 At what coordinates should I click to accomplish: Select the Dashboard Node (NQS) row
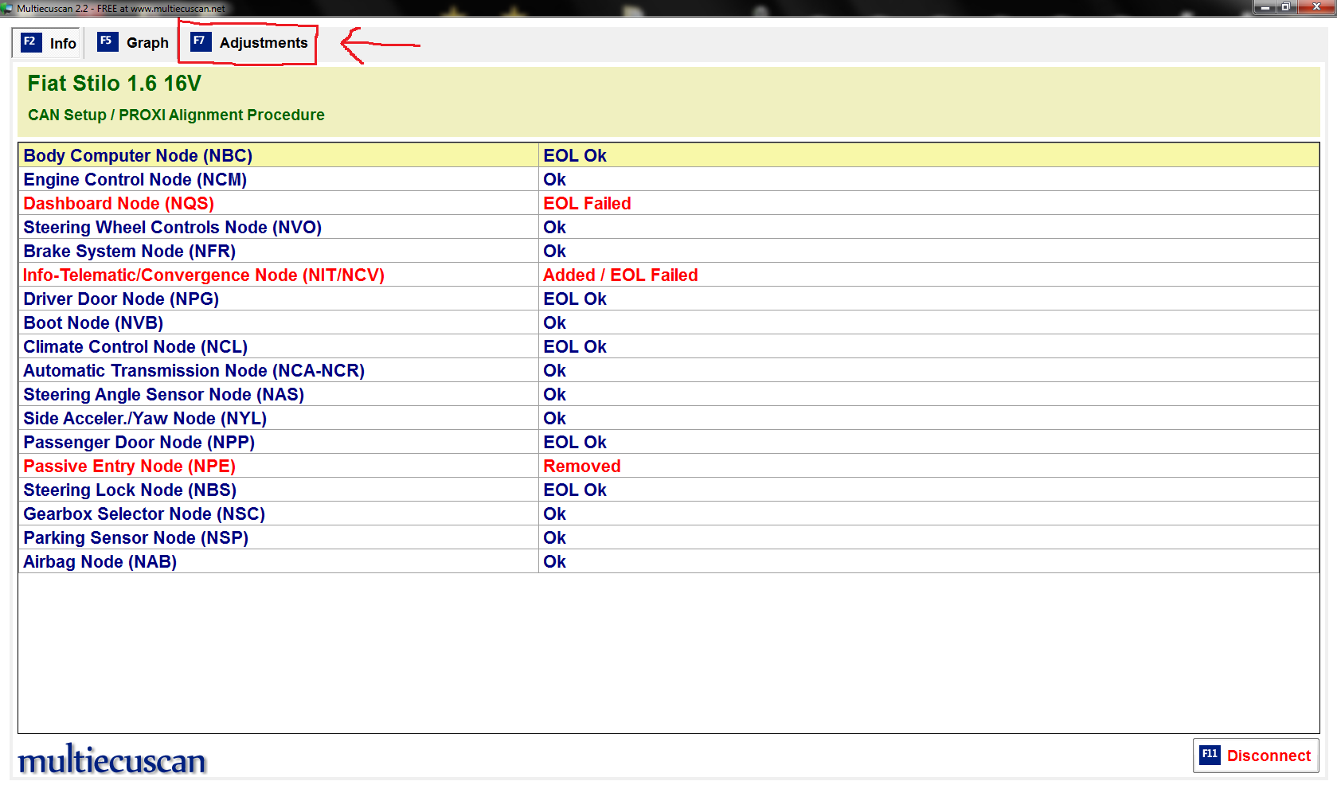119,204
